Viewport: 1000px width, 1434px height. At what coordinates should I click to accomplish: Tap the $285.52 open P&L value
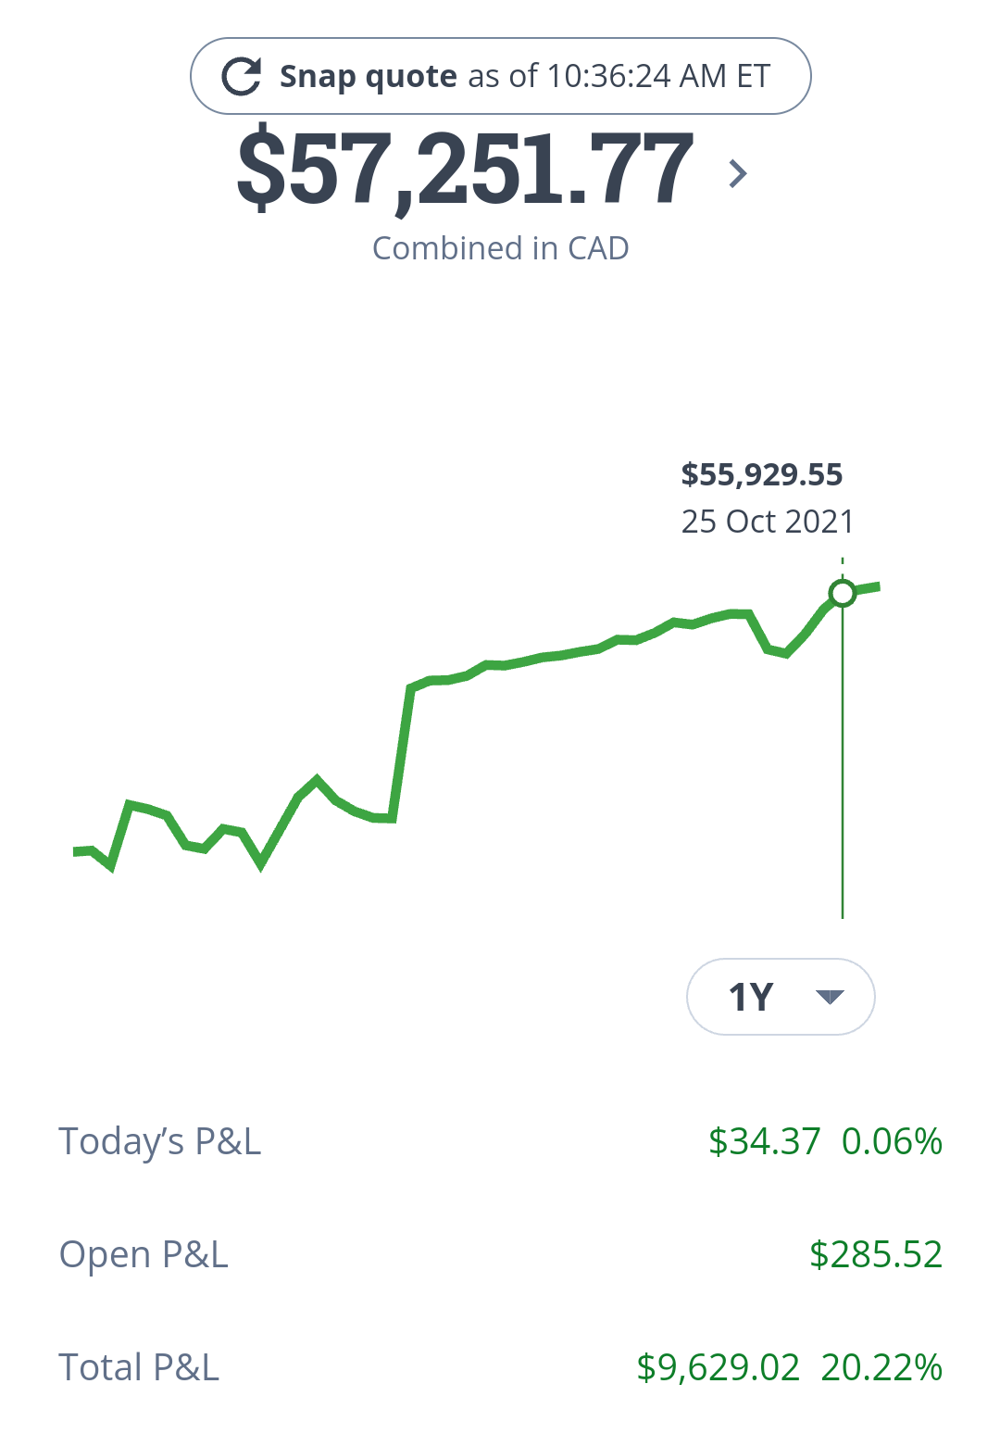(x=876, y=1254)
